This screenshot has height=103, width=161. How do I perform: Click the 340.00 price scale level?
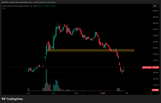[x=155, y=24]
